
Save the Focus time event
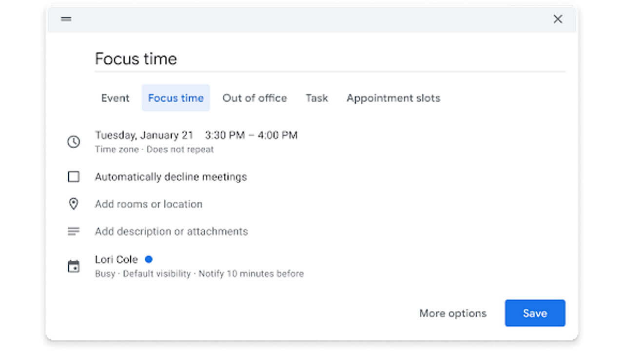point(535,313)
